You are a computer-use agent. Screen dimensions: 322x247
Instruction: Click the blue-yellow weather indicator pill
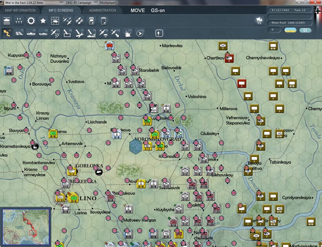pos(290,30)
